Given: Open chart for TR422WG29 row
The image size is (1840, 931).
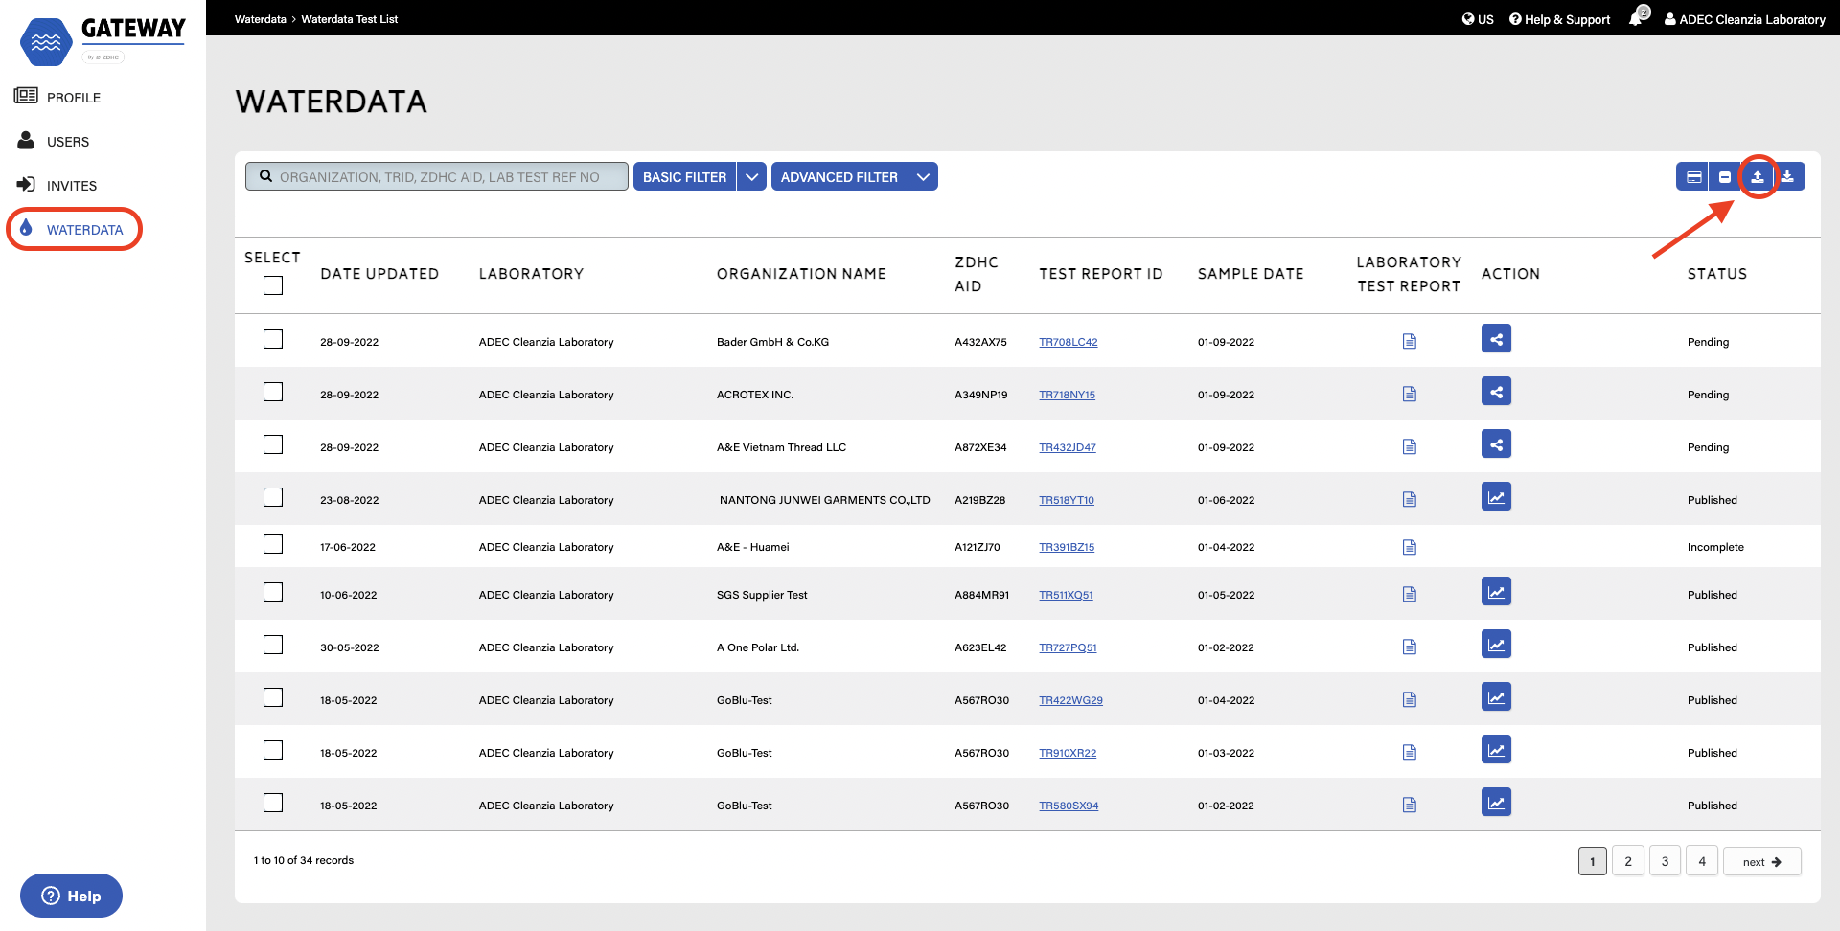Looking at the screenshot, I should [1496, 697].
